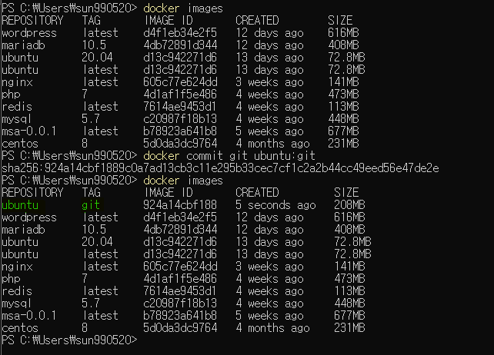Viewport: 494px width, 355px height.
Task: Click the "docker commit git ubuntu:git" command text
Action: 229,156
